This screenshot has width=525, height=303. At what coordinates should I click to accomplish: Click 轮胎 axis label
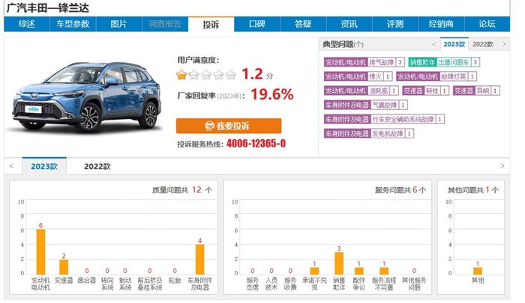[x=175, y=281]
